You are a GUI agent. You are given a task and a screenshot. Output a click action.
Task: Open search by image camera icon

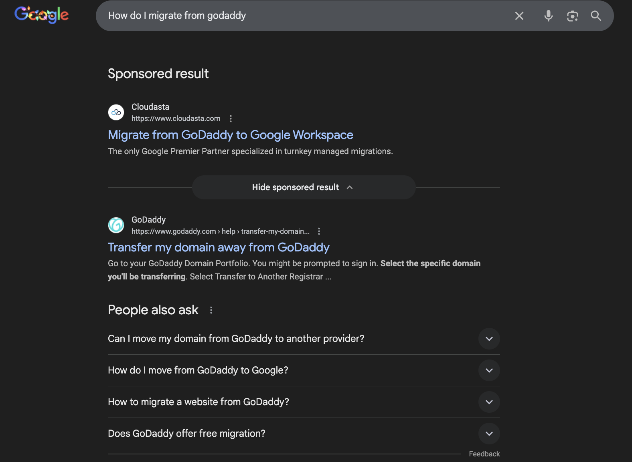coord(572,16)
